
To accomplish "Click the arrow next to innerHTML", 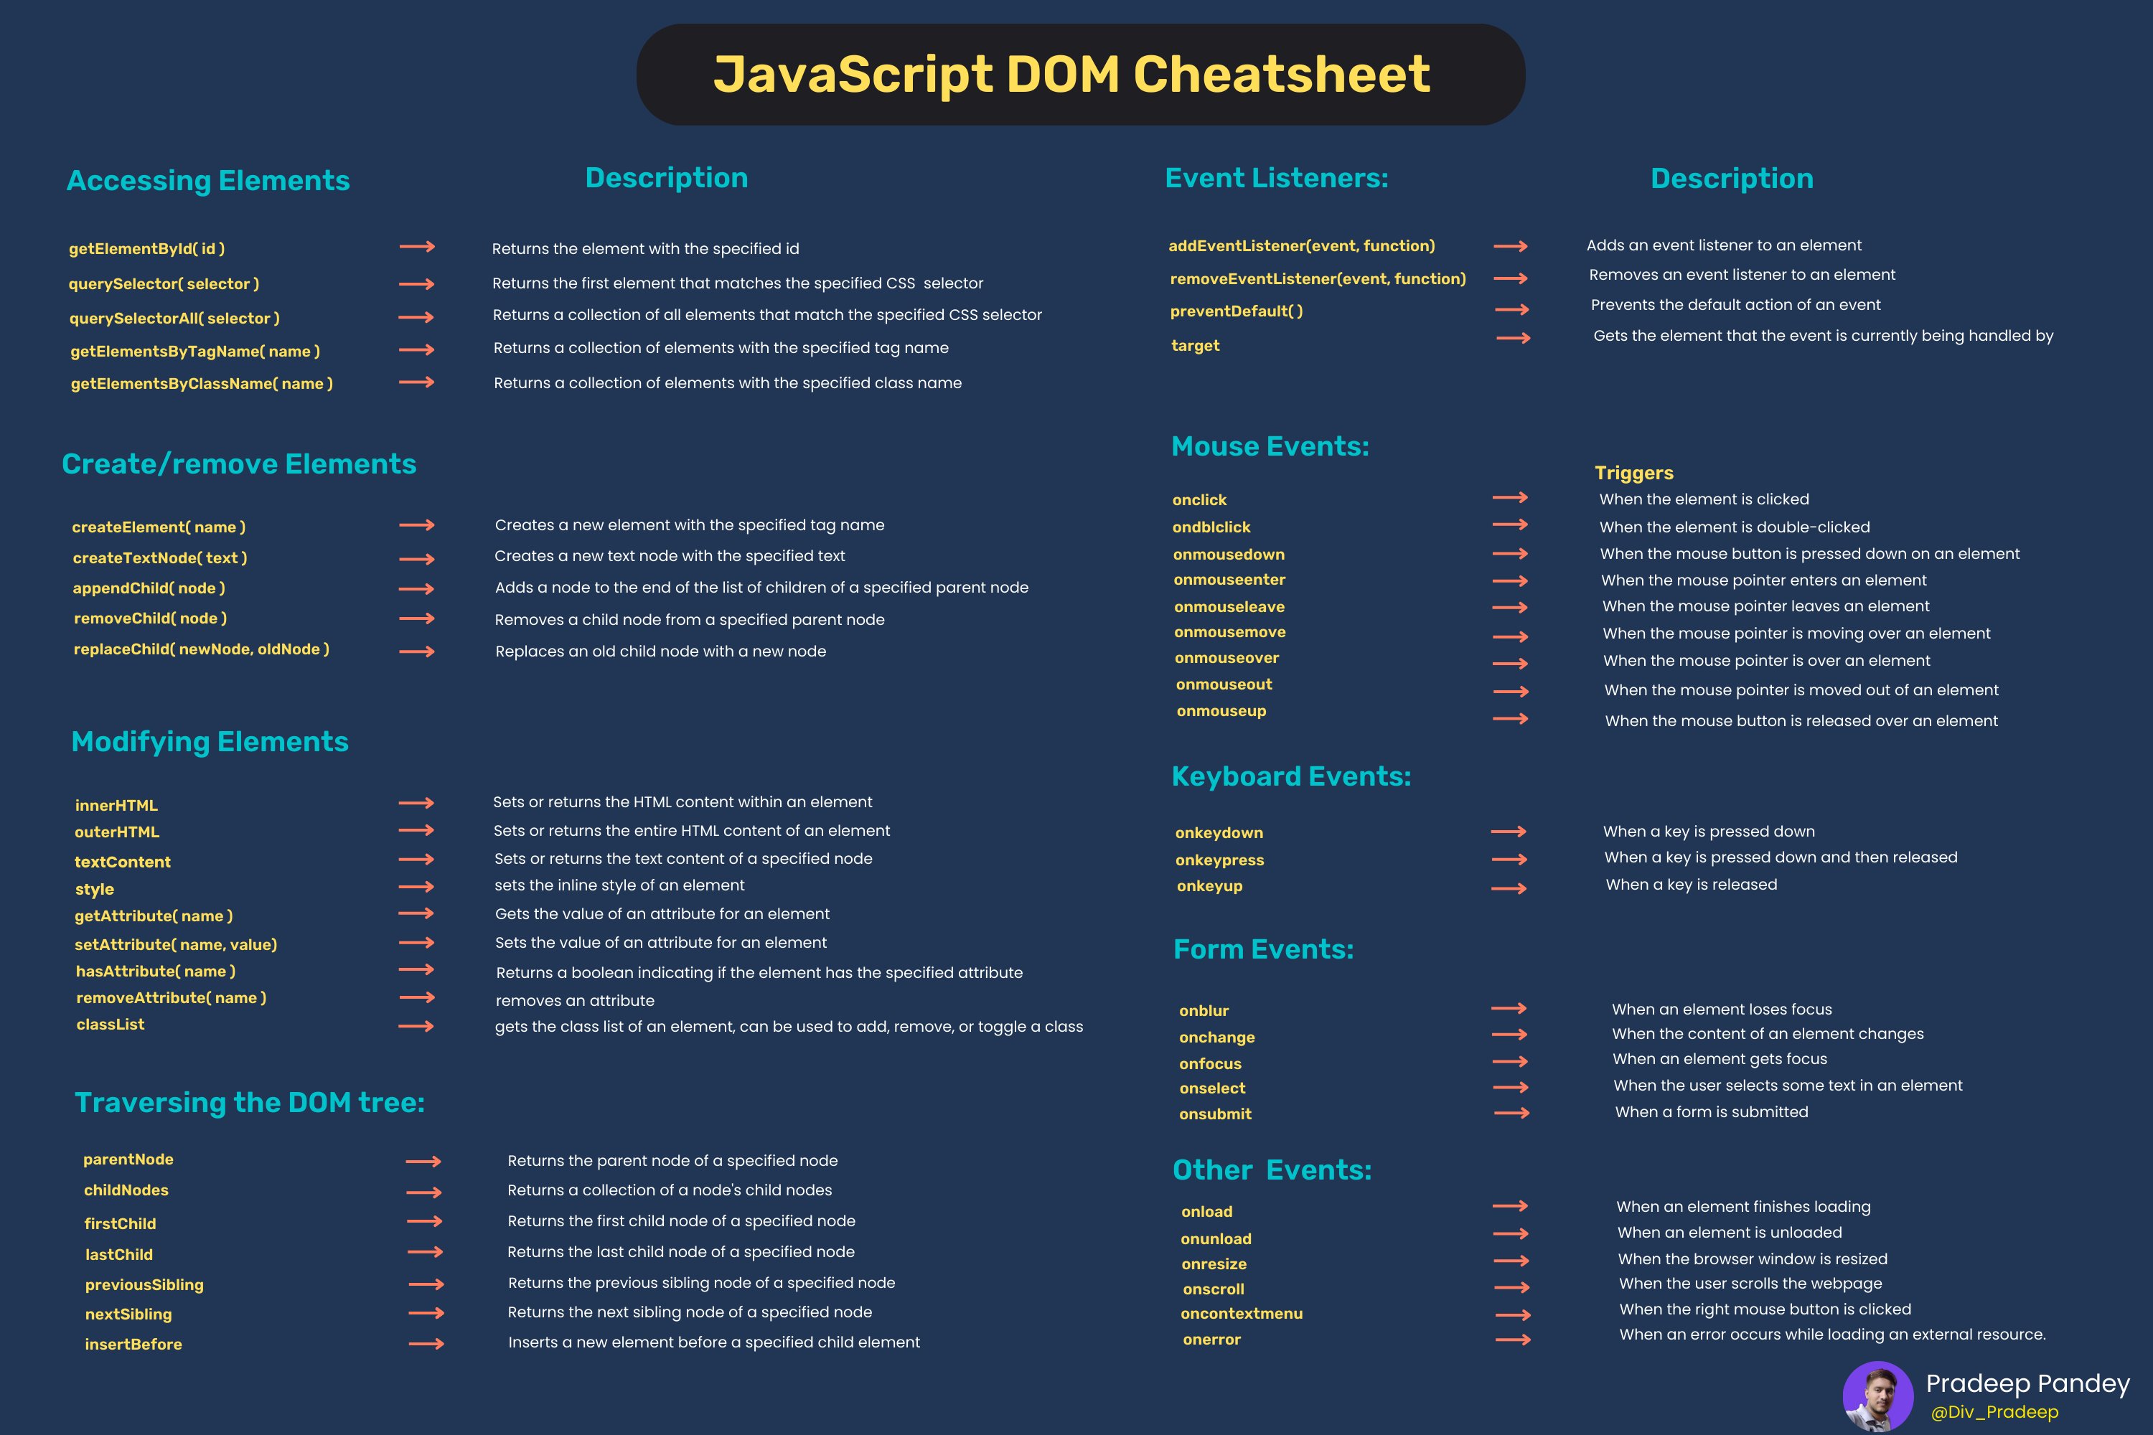I will click(x=416, y=803).
